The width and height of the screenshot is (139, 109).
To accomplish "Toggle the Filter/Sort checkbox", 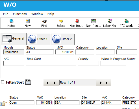I will pos(3,82).
